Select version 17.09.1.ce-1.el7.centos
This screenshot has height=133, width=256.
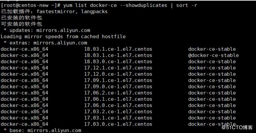tap(118, 80)
